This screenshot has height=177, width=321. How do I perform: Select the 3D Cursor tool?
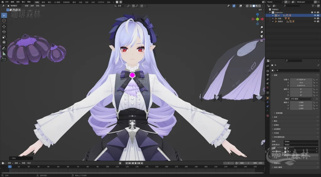(4, 21)
